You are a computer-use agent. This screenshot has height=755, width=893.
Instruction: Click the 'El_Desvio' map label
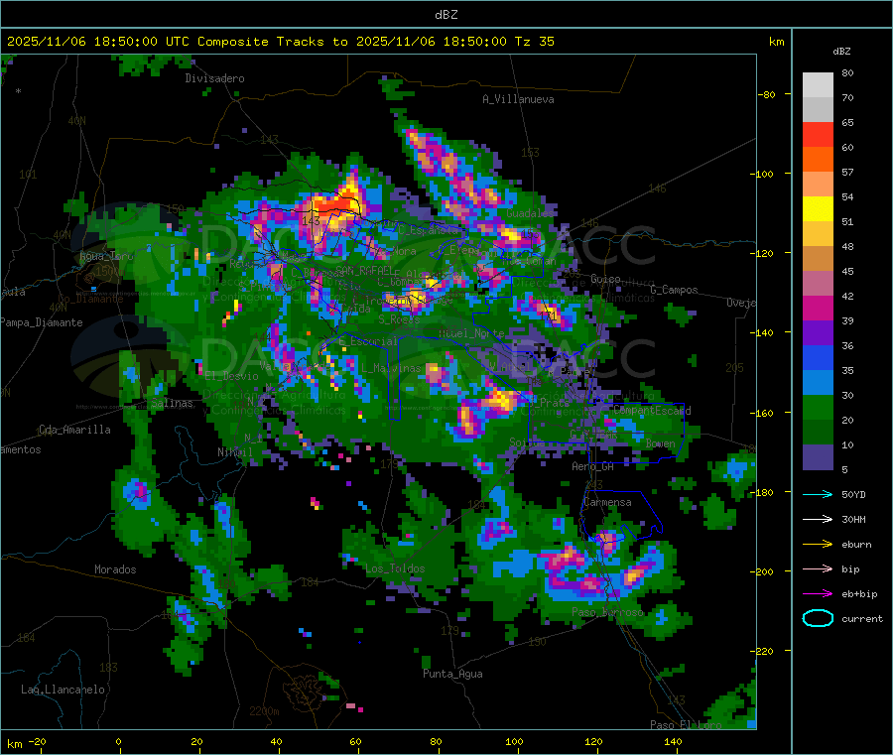click(x=231, y=376)
